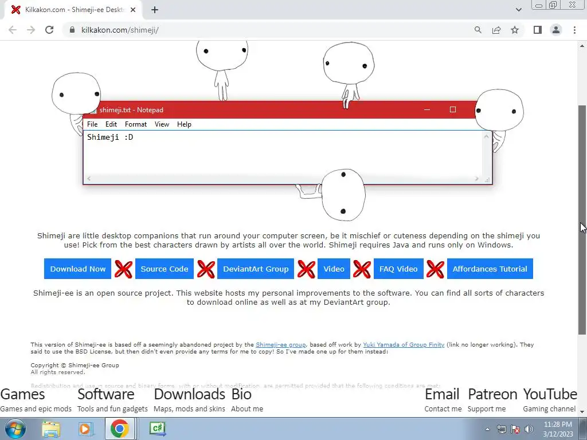Viewport: 587px width, 440px height.
Task: Open the taskbar clock and date
Action: (558, 429)
